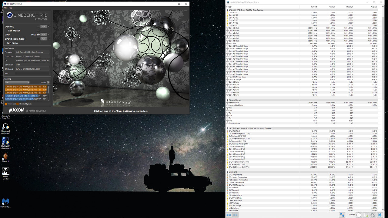The height and width of the screenshot is (218, 388).
Task: Run the CPU benchmark in Cinebench
Action: (43, 35)
